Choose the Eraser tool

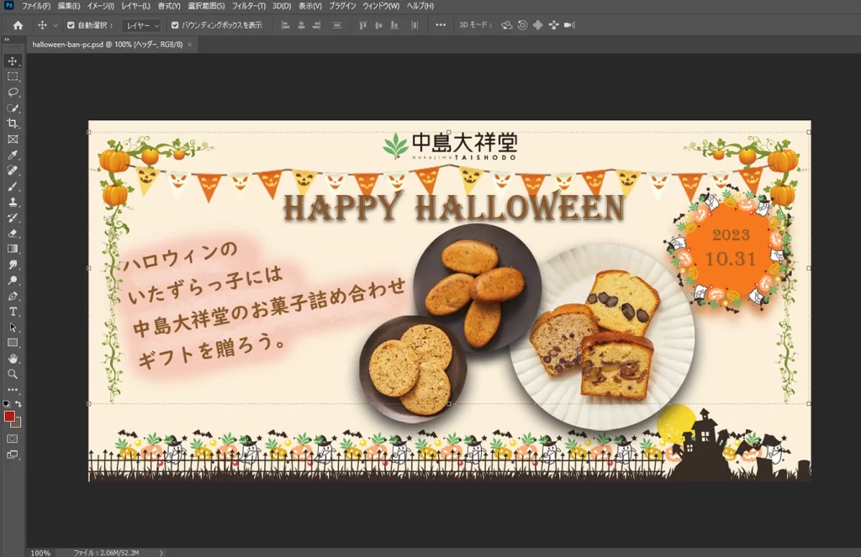[13, 234]
